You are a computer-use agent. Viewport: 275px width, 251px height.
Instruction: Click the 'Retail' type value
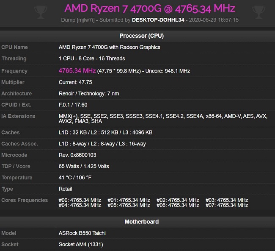pyautogui.click(x=65, y=189)
